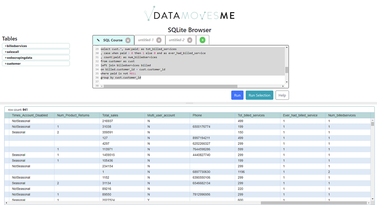Open a new query tab with green plus icon
The image size is (377, 205).
203,40
